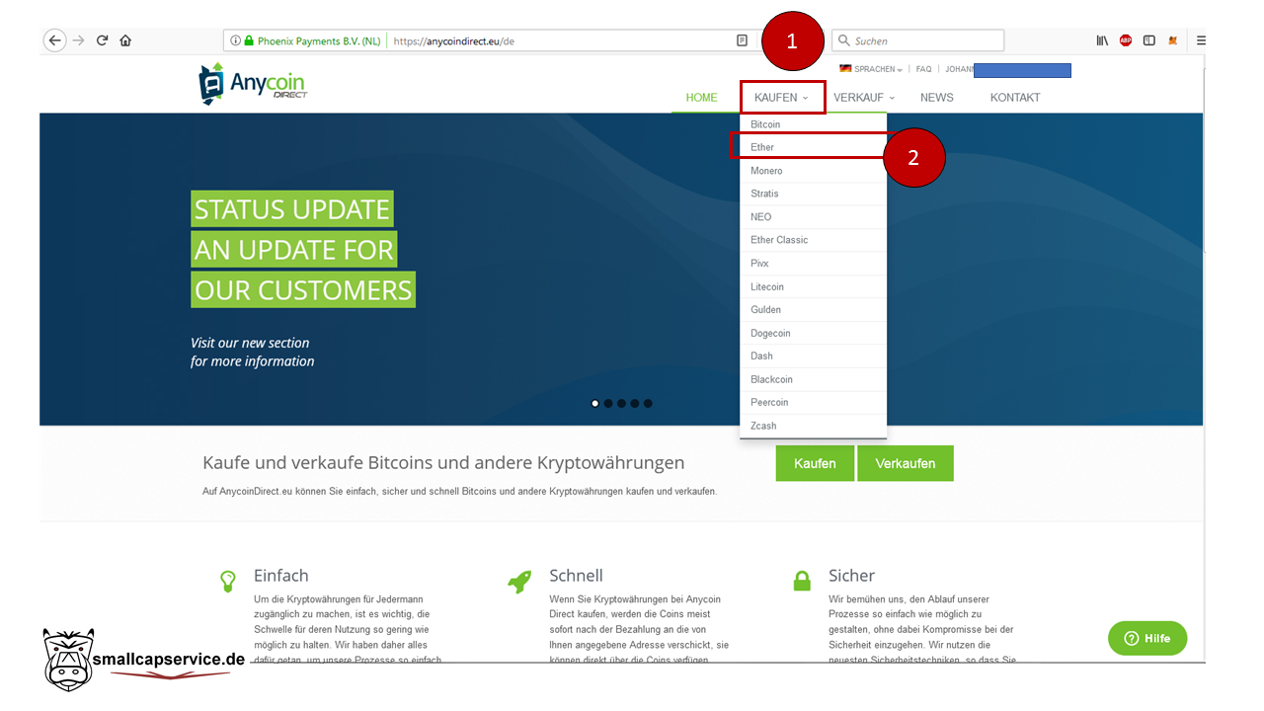Viewport: 1264px width, 711px height.
Task: Expand the VERKAUF dropdown menu
Action: (x=864, y=98)
